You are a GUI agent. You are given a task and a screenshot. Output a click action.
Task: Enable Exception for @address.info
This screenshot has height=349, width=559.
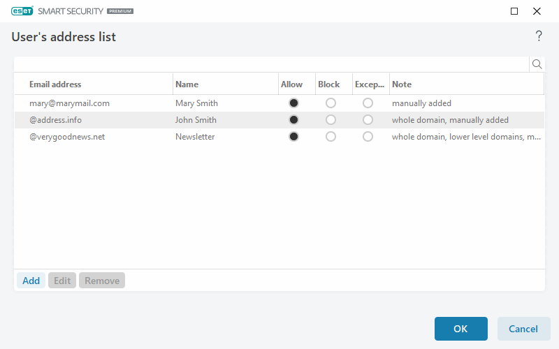point(368,120)
